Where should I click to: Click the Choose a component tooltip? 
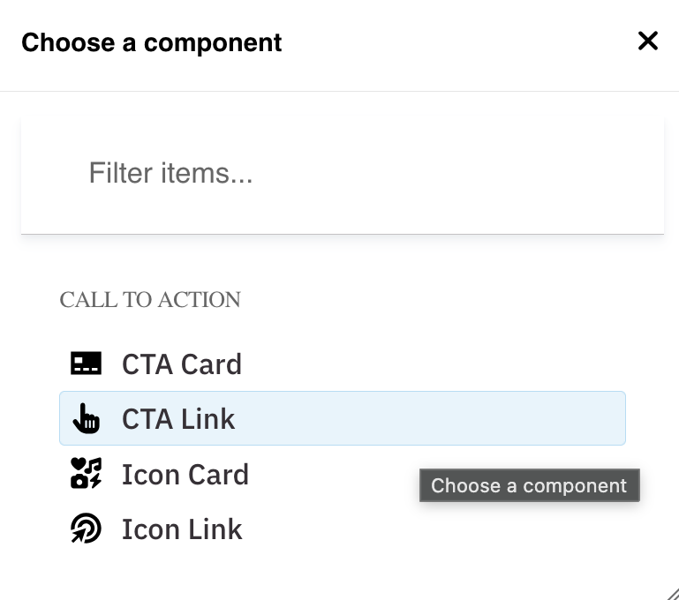pos(529,485)
